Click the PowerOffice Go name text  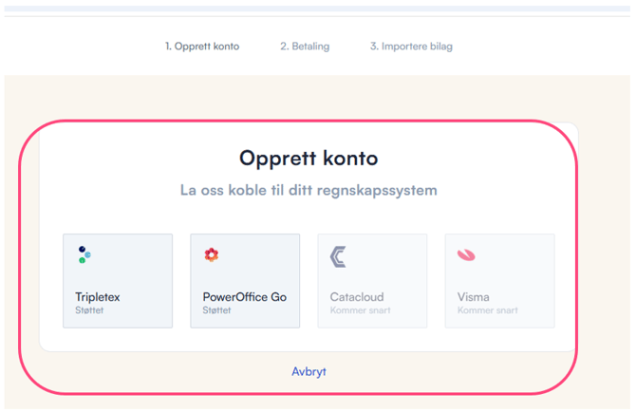tap(245, 297)
